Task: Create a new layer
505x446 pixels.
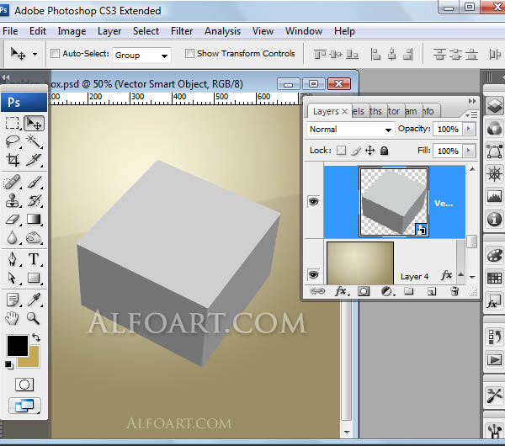Action: click(431, 292)
